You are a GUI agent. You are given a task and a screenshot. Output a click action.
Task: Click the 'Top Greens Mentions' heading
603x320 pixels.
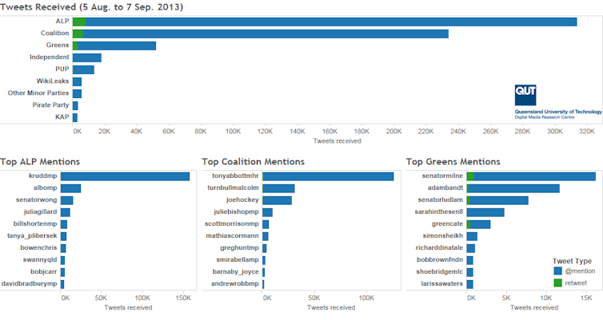click(x=453, y=161)
